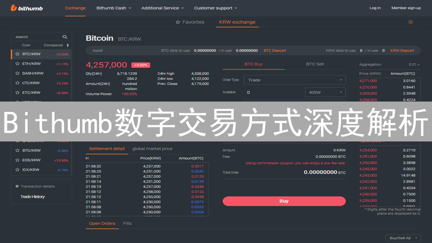Go to the Exchange menu tab

(75, 8)
